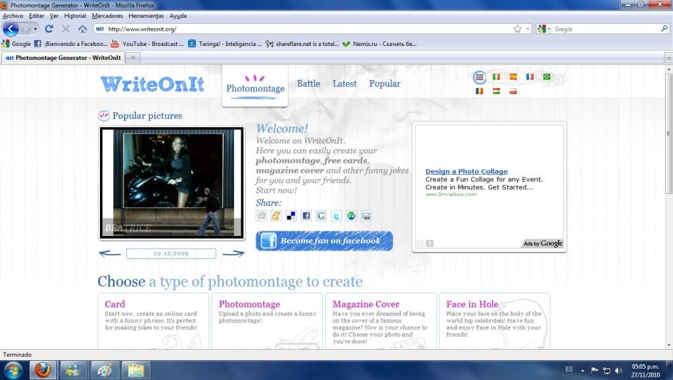Image resolution: width=673 pixels, height=380 pixels.
Task: Open the Ayuda menu
Action: coord(177,16)
